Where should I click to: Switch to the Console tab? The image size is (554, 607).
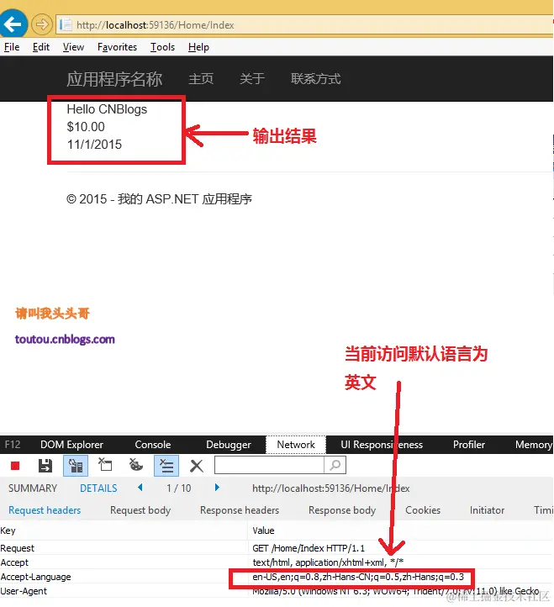pos(152,445)
